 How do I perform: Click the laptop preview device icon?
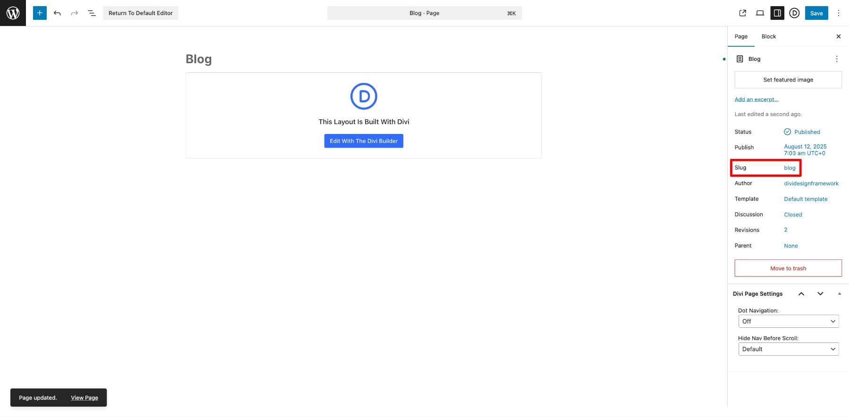click(760, 13)
